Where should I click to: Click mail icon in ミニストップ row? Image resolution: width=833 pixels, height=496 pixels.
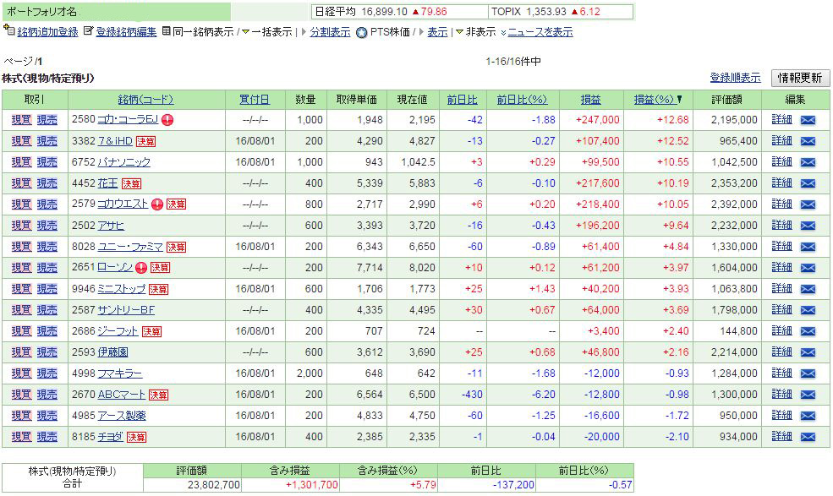pos(808,289)
